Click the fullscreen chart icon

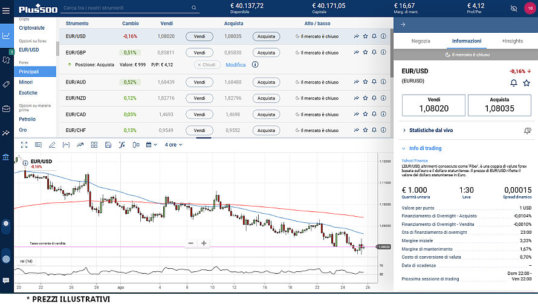click(24, 145)
